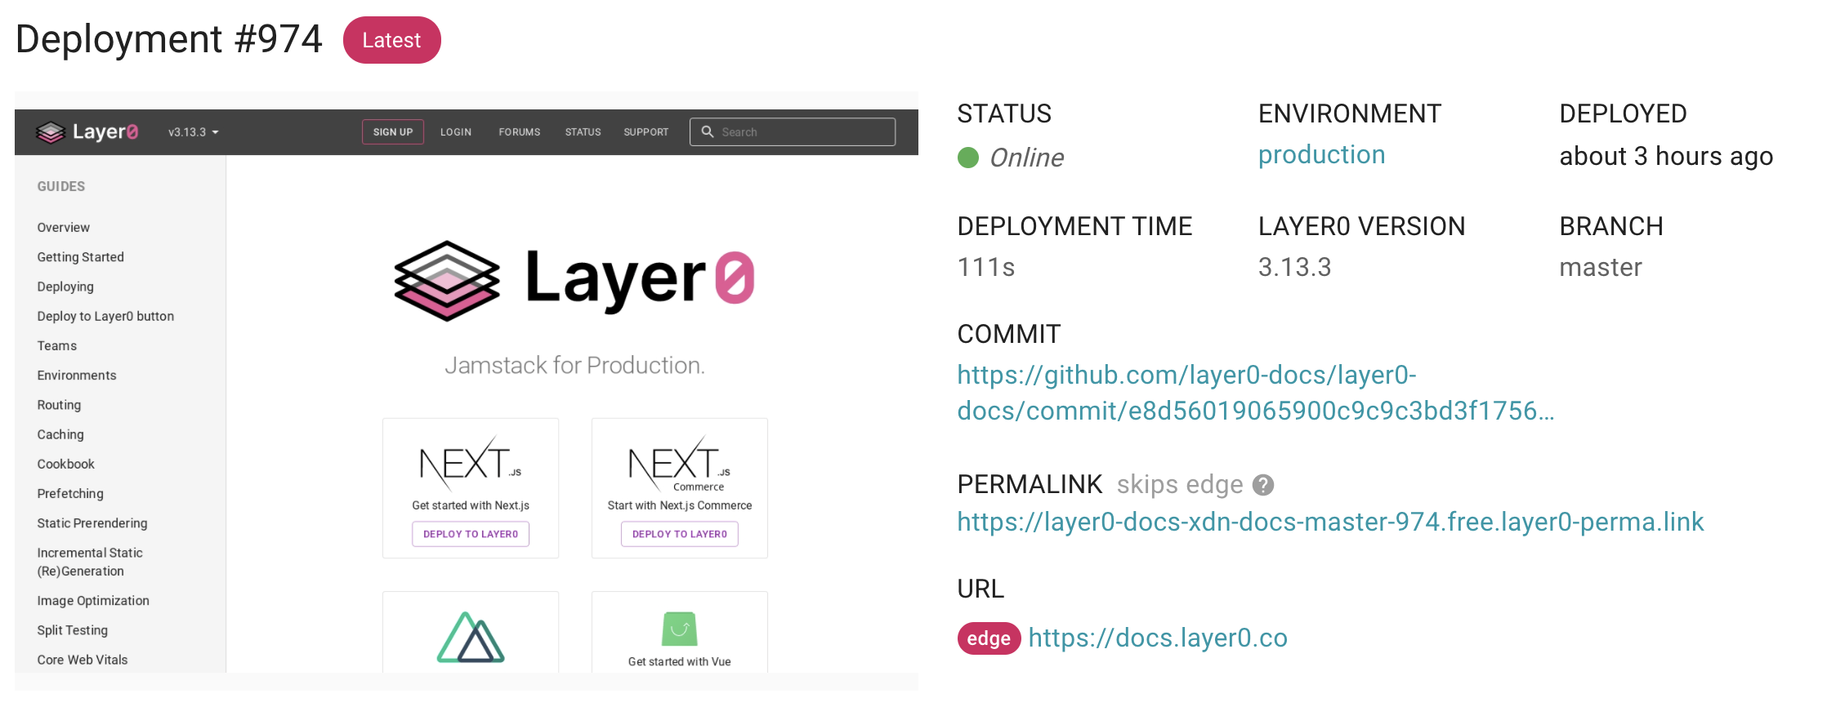Click the master branch value
The width and height of the screenshot is (1827, 707).
[1601, 267]
